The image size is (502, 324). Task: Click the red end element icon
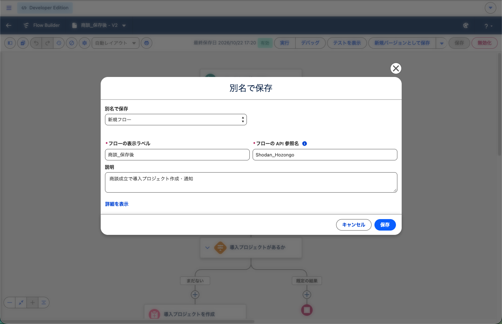tap(307, 310)
